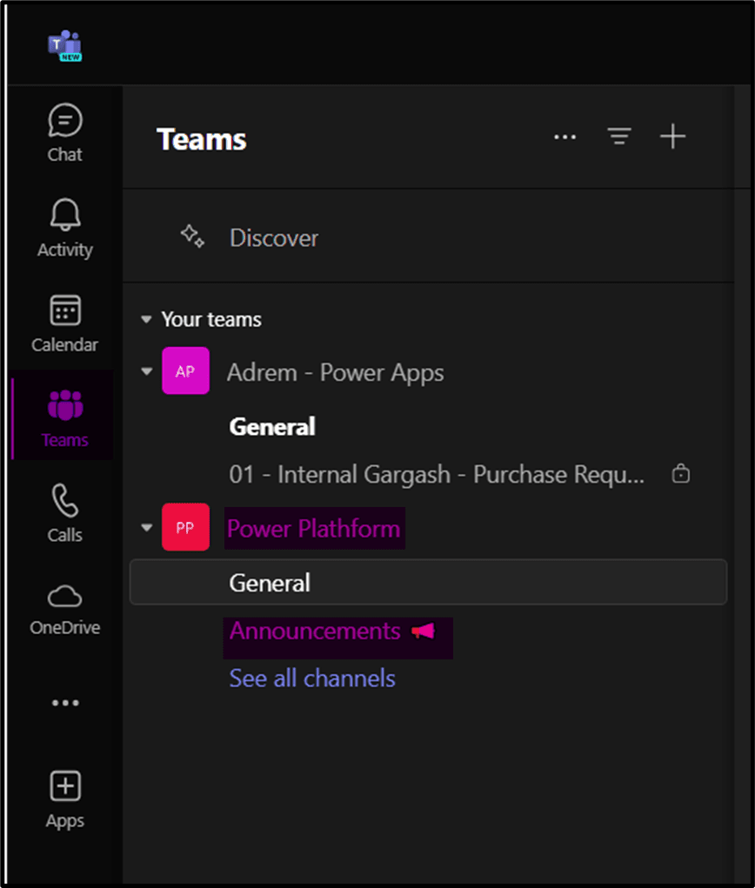Open the Announcements channel
755x888 pixels.
[x=315, y=631]
